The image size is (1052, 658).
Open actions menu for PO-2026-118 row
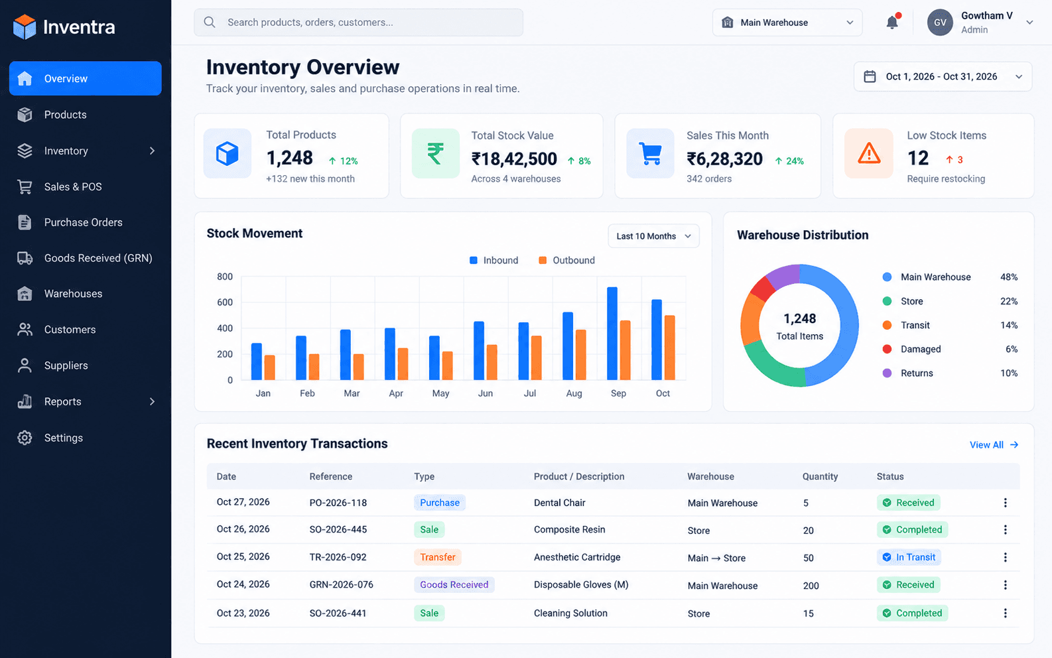[x=1006, y=503]
